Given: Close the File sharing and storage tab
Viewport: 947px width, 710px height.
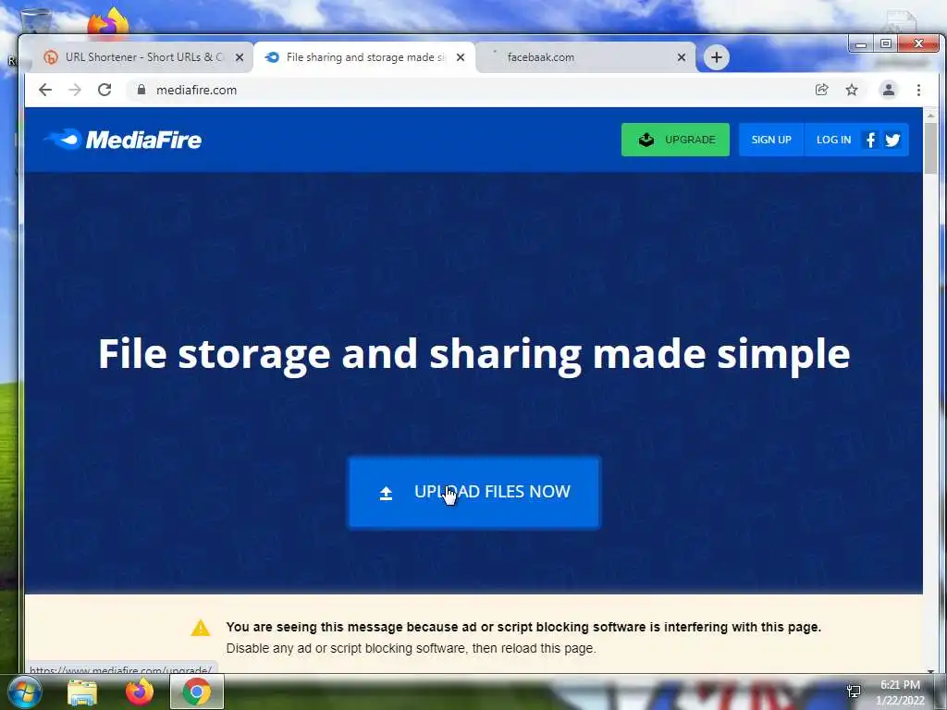Looking at the screenshot, I should coord(461,57).
